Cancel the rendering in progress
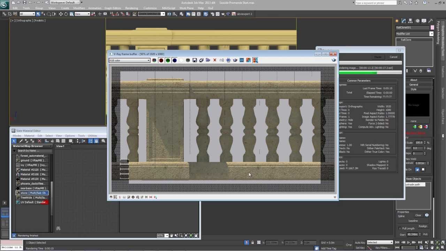 click(x=393, y=57)
